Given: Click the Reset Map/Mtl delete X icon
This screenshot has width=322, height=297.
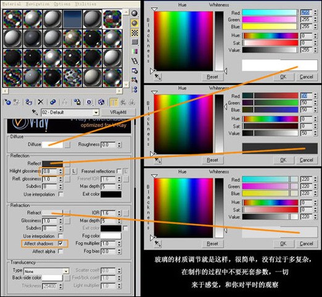Looking at the screenshot, I should click(41, 102).
